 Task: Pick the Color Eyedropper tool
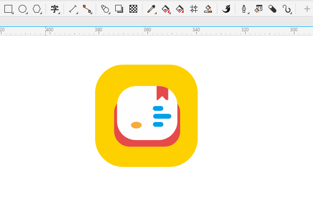(x=151, y=9)
